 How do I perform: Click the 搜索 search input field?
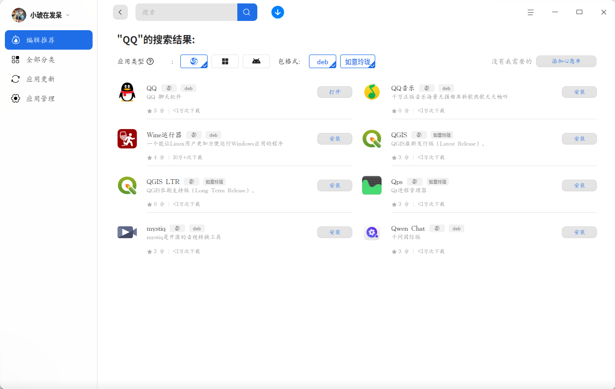tap(186, 12)
